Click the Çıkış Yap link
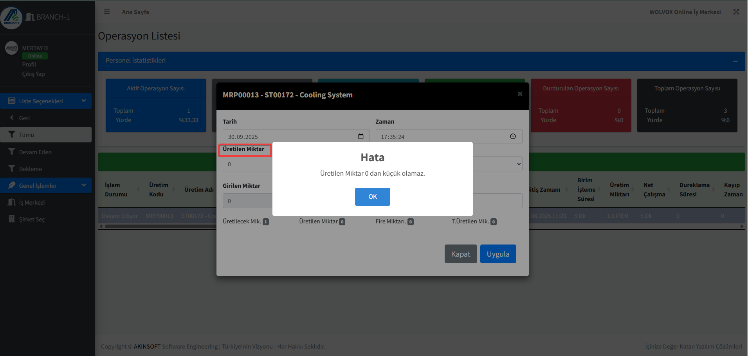Screen dimensions: 748x356 click(x=33, y=74)
